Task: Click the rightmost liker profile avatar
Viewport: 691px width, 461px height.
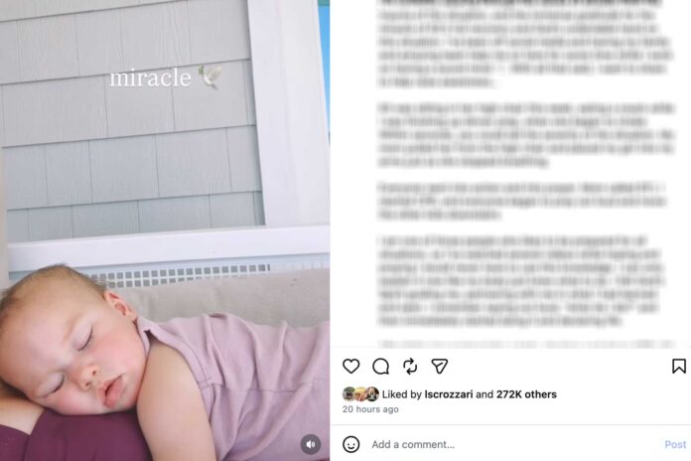Action: (x=372, y=394)
